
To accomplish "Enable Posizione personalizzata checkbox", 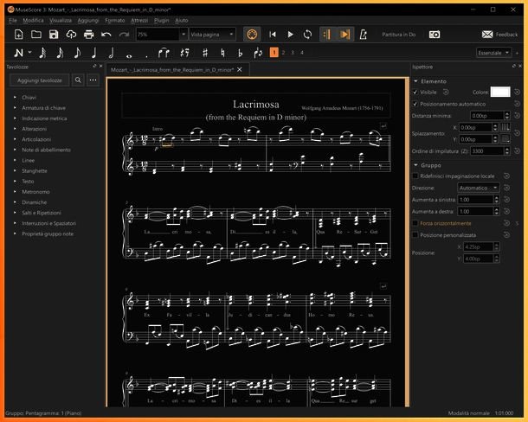I will (415, 235).
